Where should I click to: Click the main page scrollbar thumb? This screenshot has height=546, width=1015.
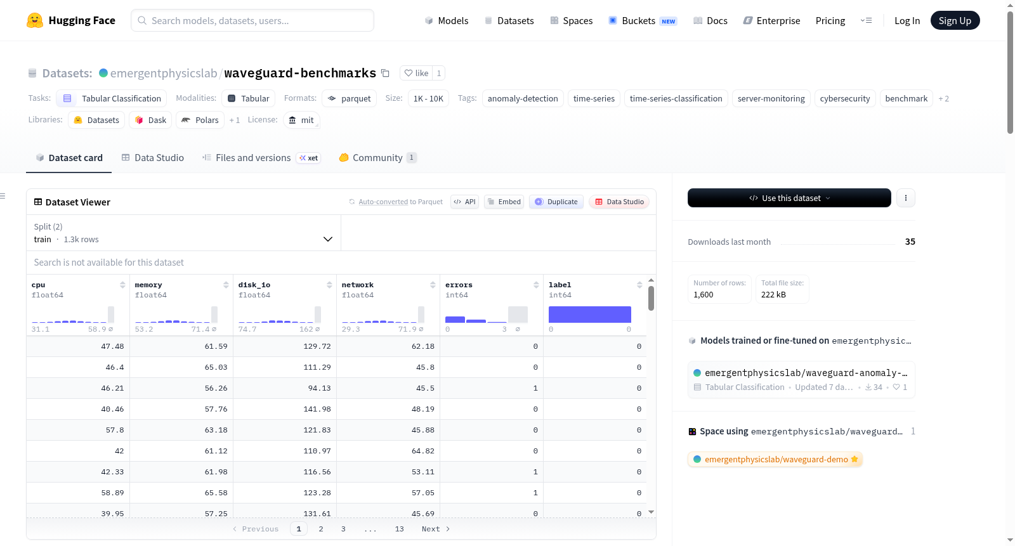[1010, 72]
